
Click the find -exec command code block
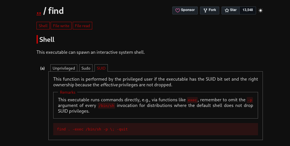pos(156,129)
